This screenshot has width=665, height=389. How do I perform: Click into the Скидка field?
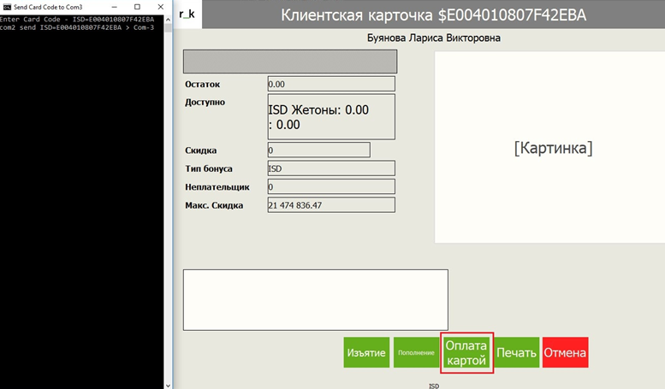[x=318, y=150]
